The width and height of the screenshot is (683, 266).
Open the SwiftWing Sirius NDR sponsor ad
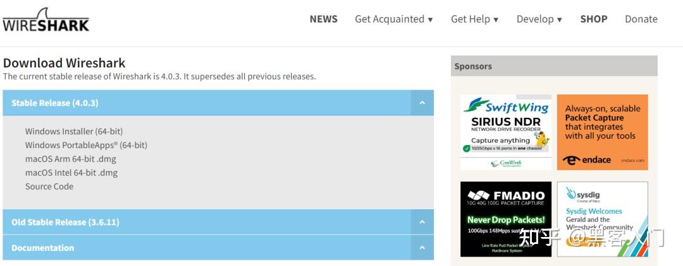tap(505, 132)
